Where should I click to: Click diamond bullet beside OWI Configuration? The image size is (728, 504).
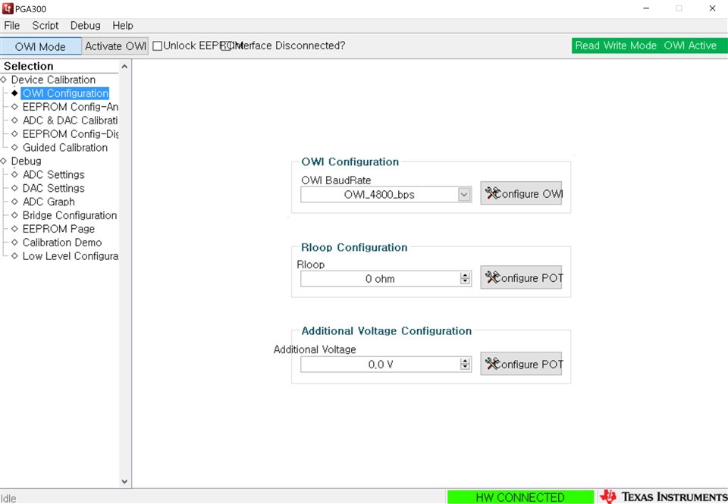(14, 93)
